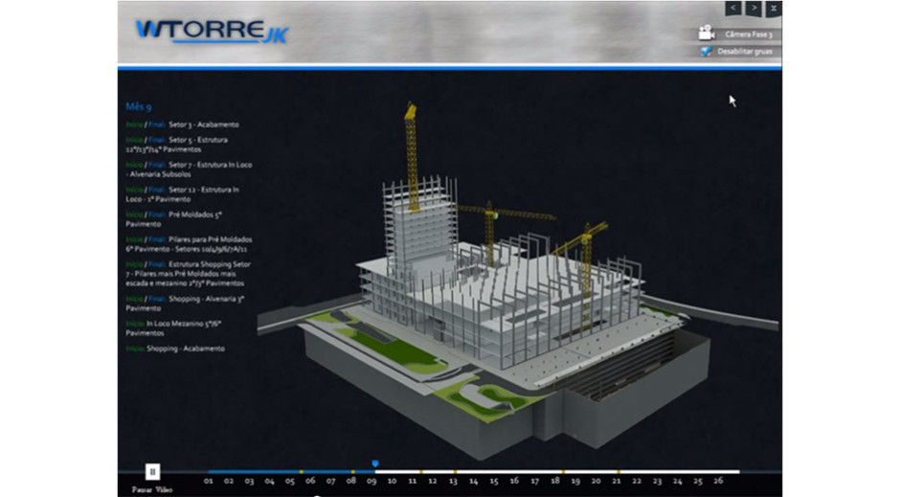
Task: Select month 21 on the timeline
Action: 616,481
